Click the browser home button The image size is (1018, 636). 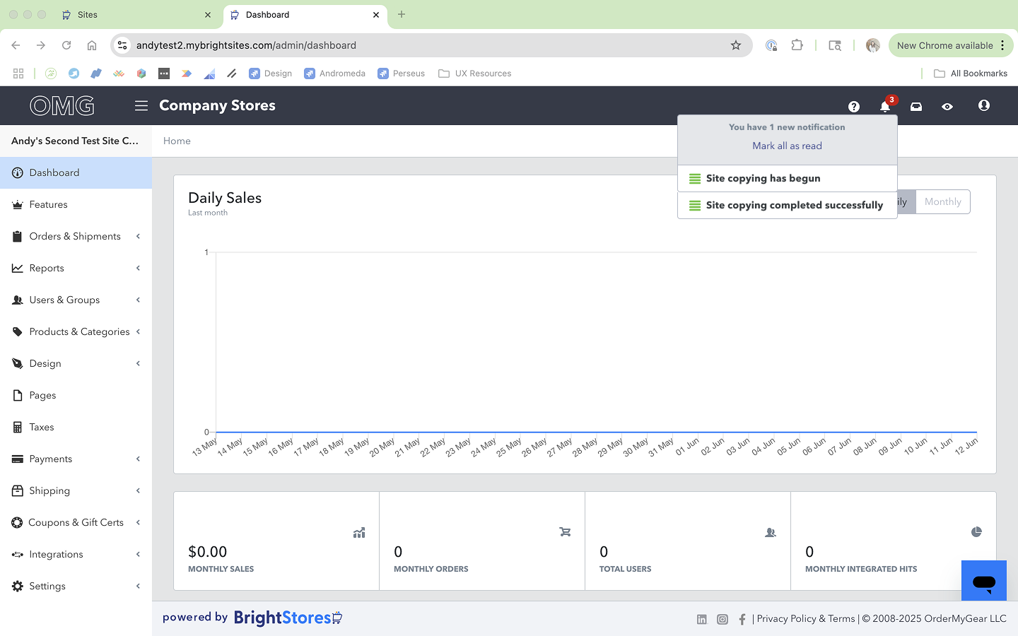pyautogui.click(x=92, y=45)
